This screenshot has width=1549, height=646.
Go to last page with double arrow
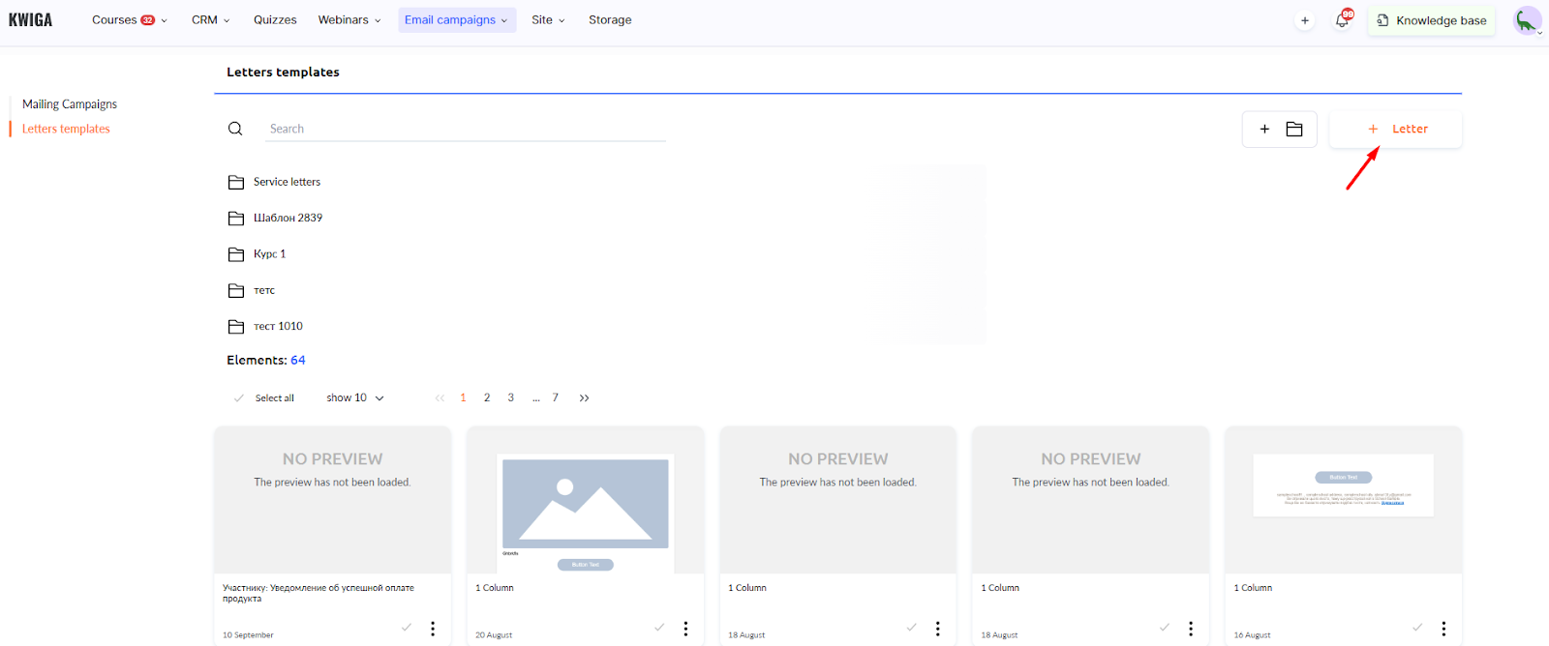[584, 397]
